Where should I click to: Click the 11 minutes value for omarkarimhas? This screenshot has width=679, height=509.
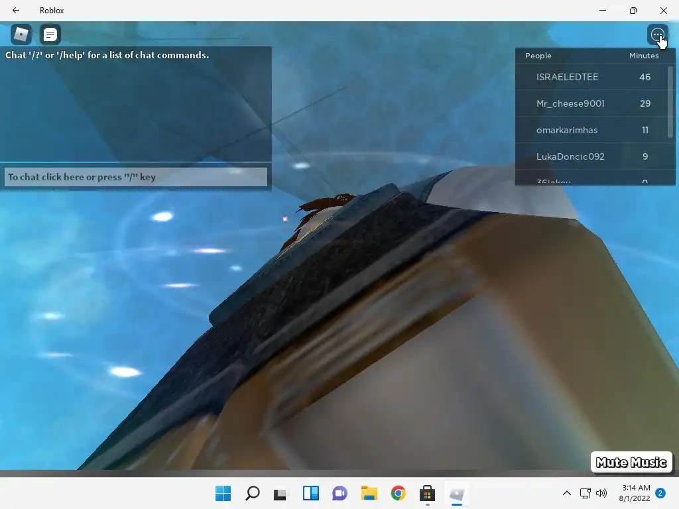645,130
